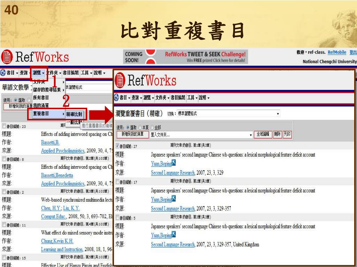
Task: Open the Yuan,Boping author link in record 27
Action: coord(161,163)
